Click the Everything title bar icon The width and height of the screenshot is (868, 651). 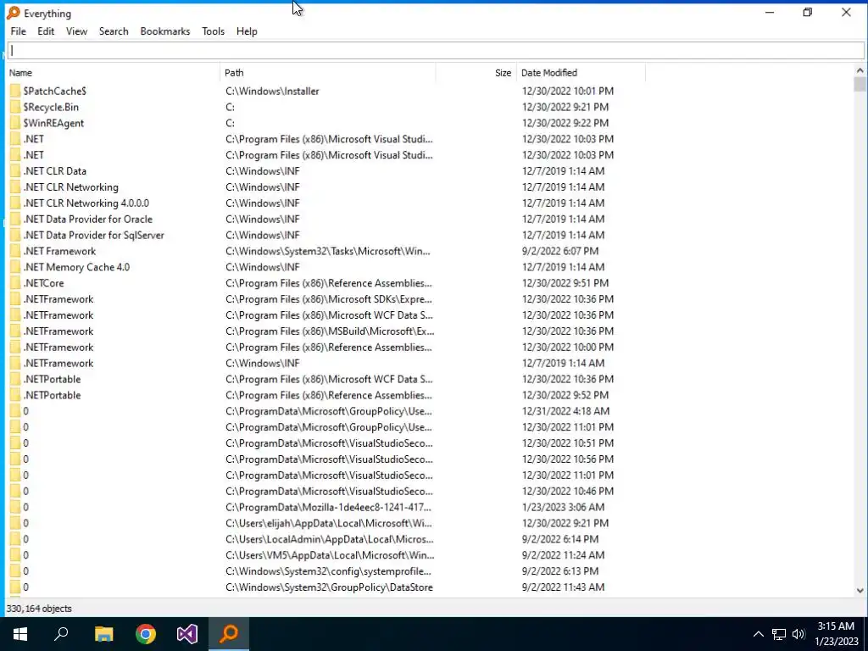coord(14,13)
